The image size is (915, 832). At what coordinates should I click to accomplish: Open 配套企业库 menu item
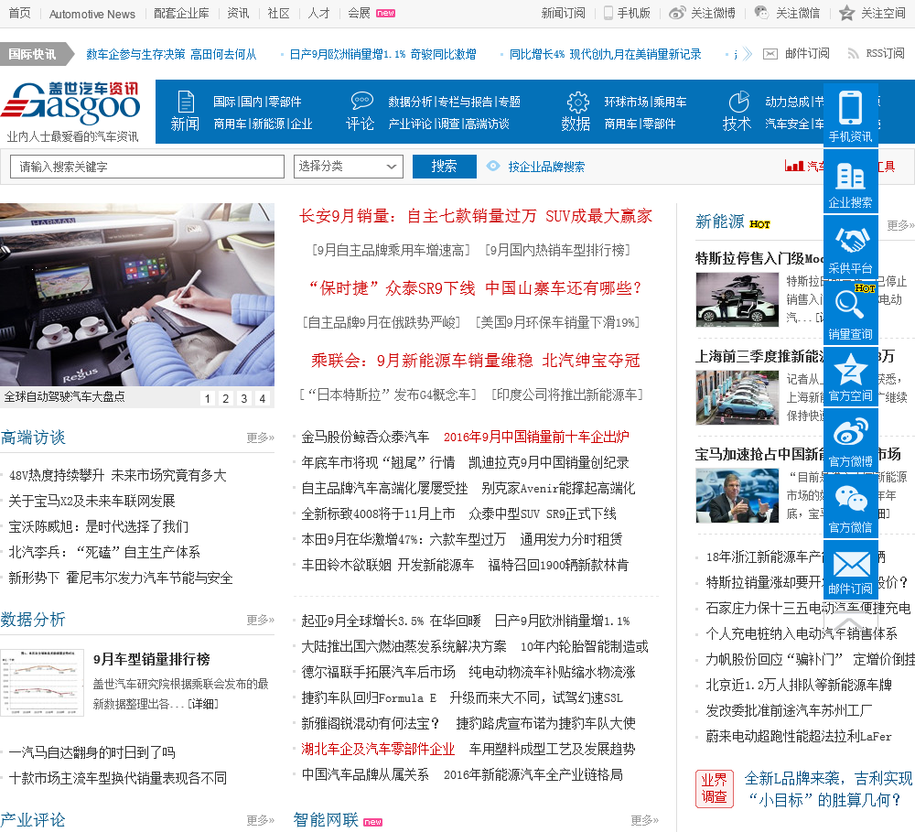coord(181,13)
